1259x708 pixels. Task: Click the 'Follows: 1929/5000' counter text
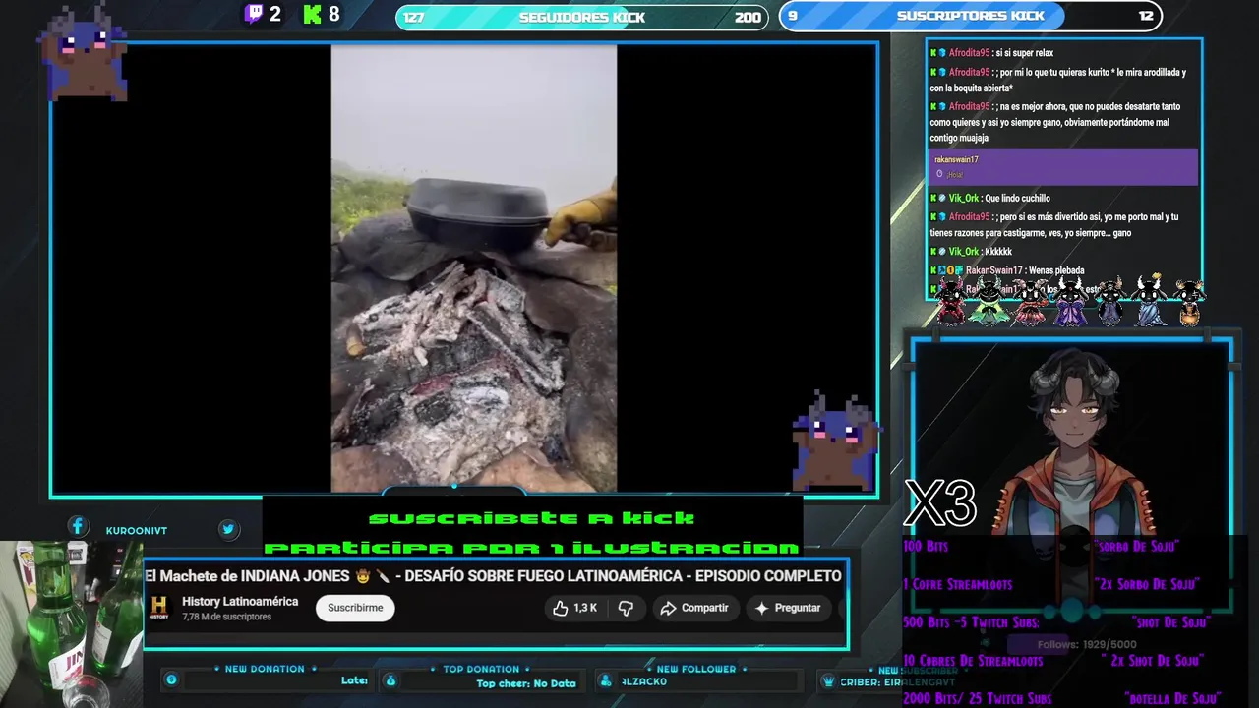(x=1087, y=645)
